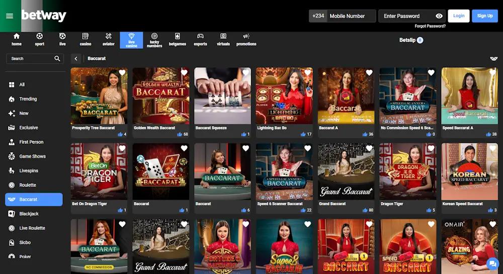This screenshot has width=503, height=274.
Task: Select Live Roulette category
Action: 34,228
